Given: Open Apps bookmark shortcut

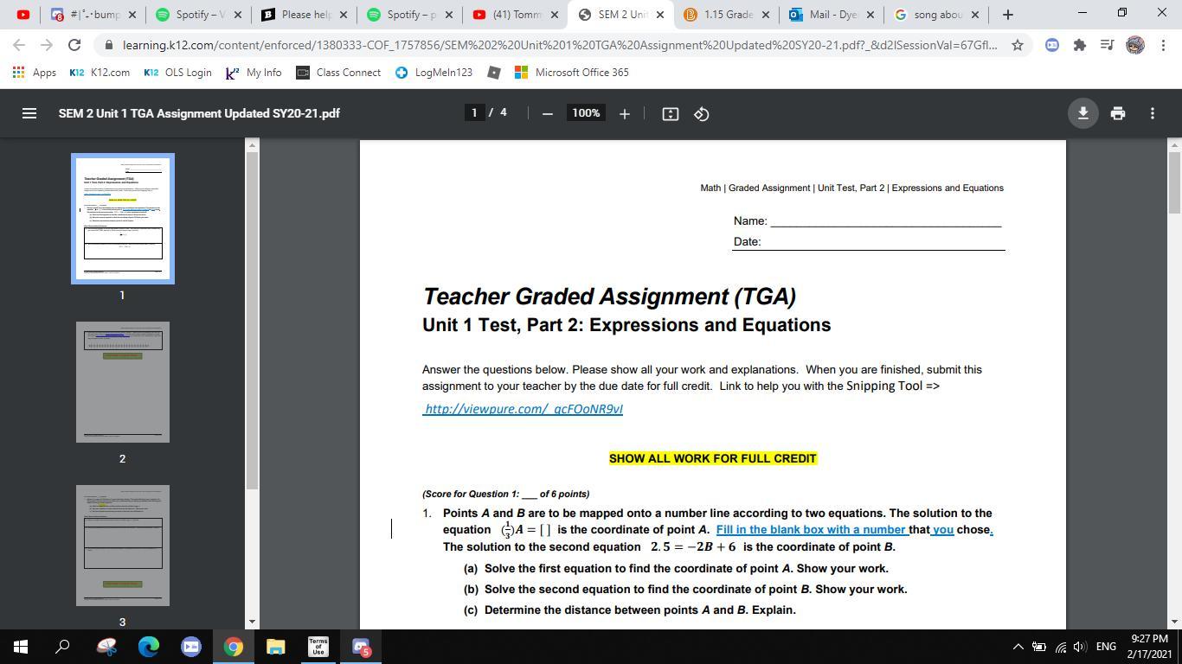Looking at the screenshot, I should [35, 73].
